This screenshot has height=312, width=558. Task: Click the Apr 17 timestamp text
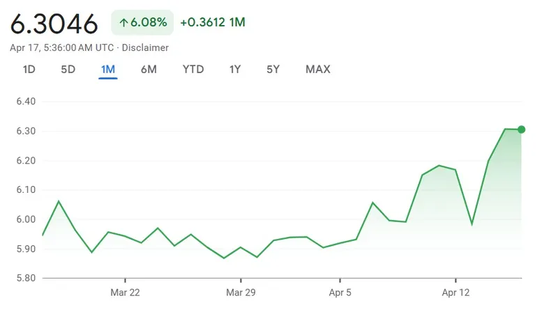point(60,47)
